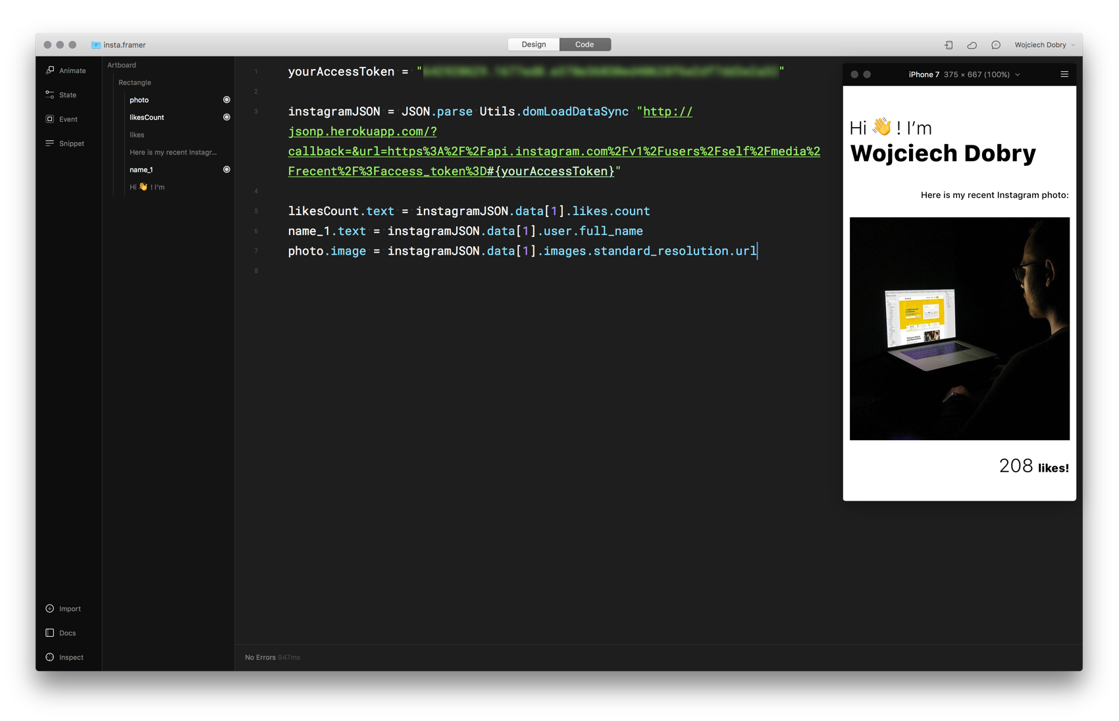Click the State icon in sidebar

pyautogui.click(x=50, y=95)
